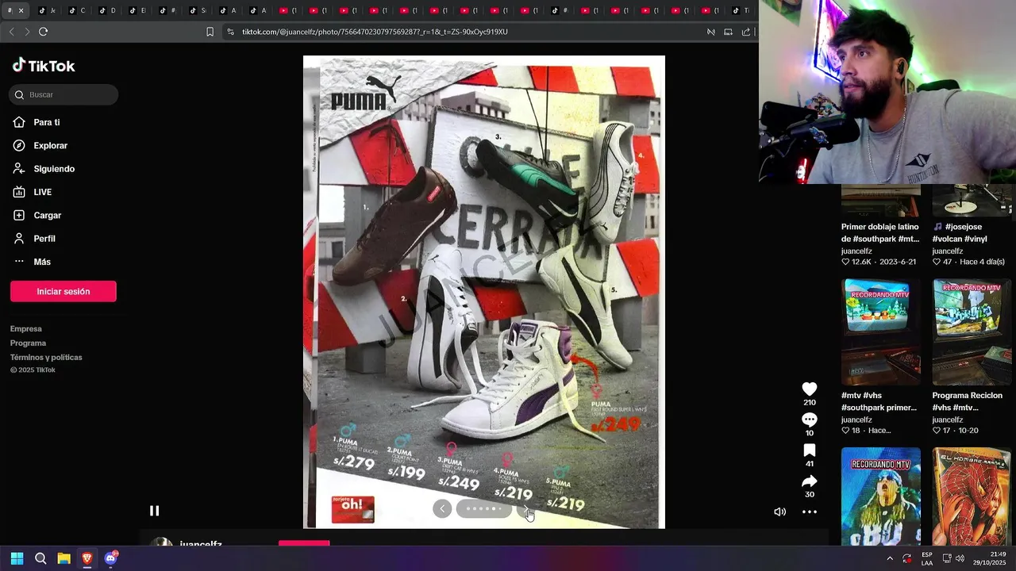Click the sync update tray icon
The width and height of the screenshot is (1016, 571).
(907, 559)
